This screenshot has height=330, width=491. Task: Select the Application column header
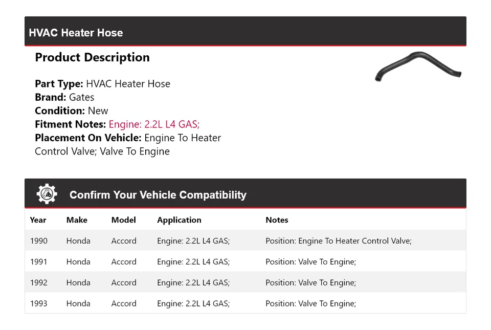pos(179,220)
